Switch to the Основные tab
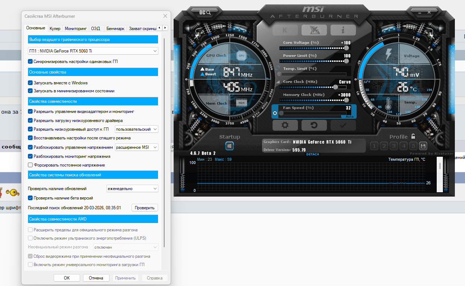 click(x=36, y=28)
